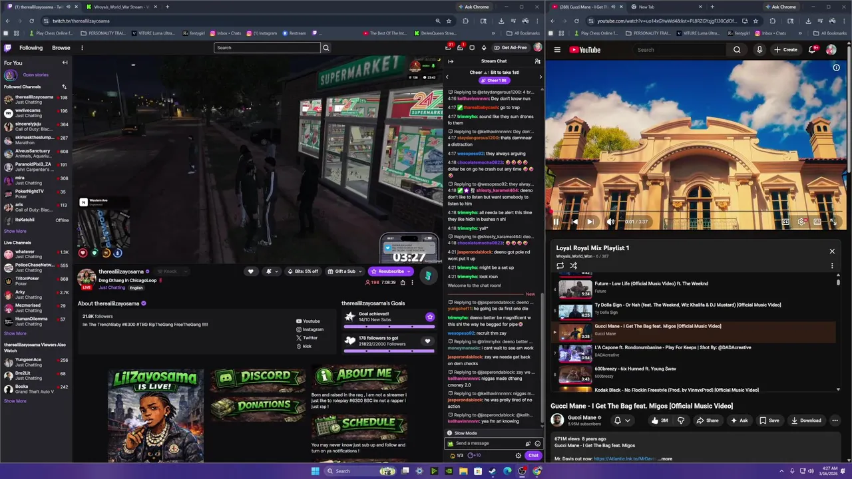This screenshot has height=479, width=852.
Task: Seek on the YouTube video progress bar
Action: (x=696, y=213)
